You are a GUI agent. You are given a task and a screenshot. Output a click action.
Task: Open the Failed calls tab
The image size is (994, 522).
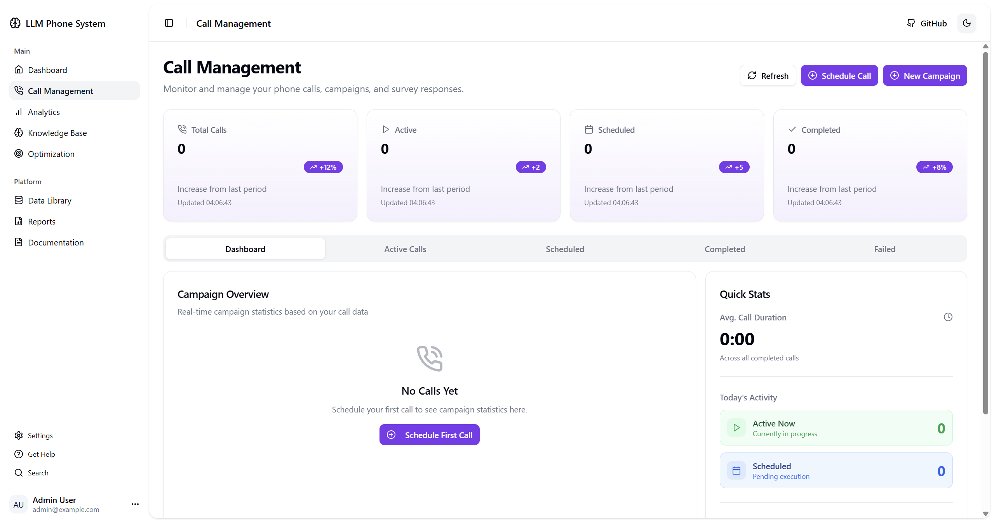tap(884, 249)
